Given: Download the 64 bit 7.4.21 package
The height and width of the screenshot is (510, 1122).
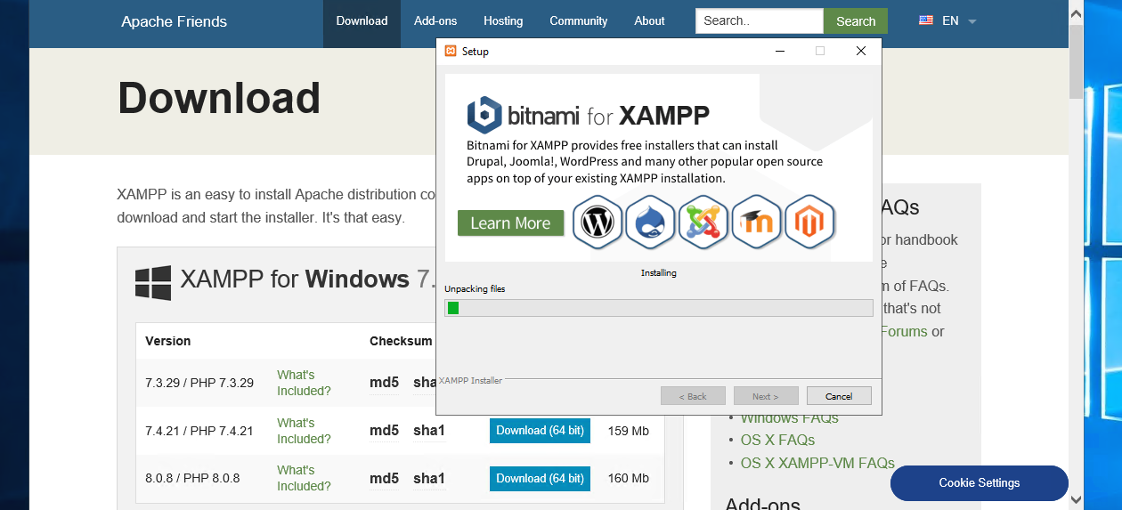Looking at the screenshot, I should coord(540,431).
